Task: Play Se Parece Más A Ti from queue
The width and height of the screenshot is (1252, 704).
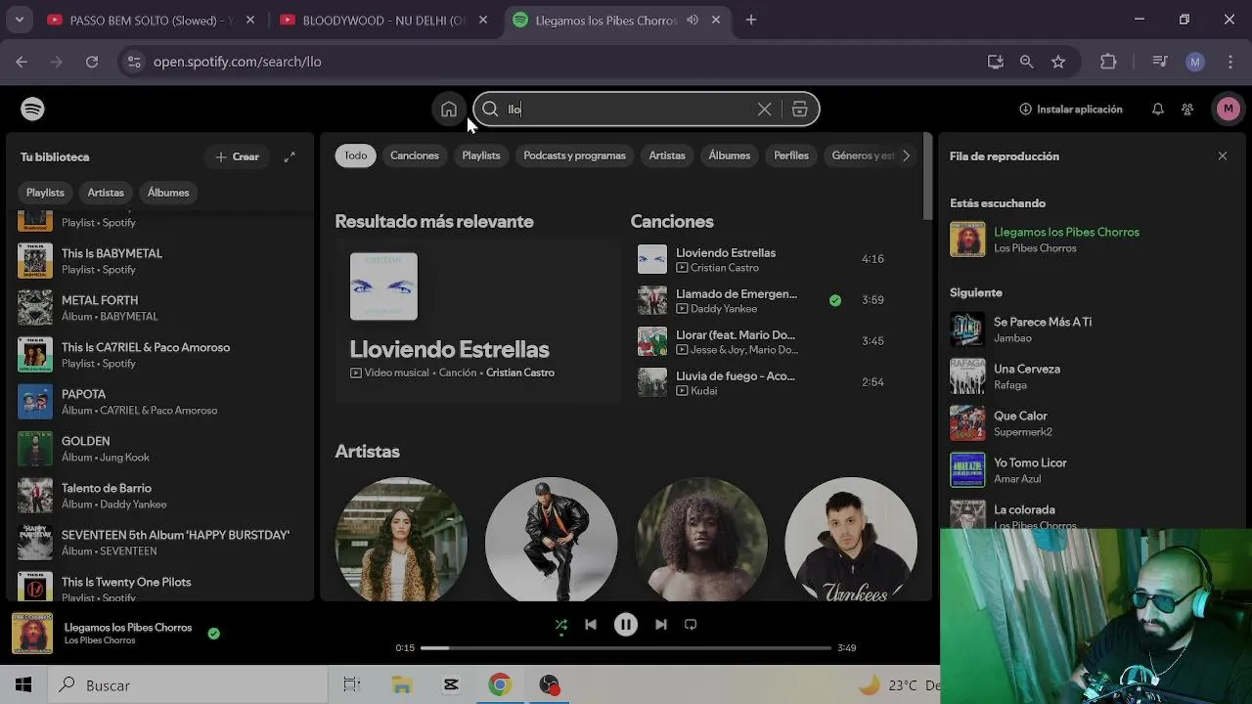Action: coord(1092,330)
